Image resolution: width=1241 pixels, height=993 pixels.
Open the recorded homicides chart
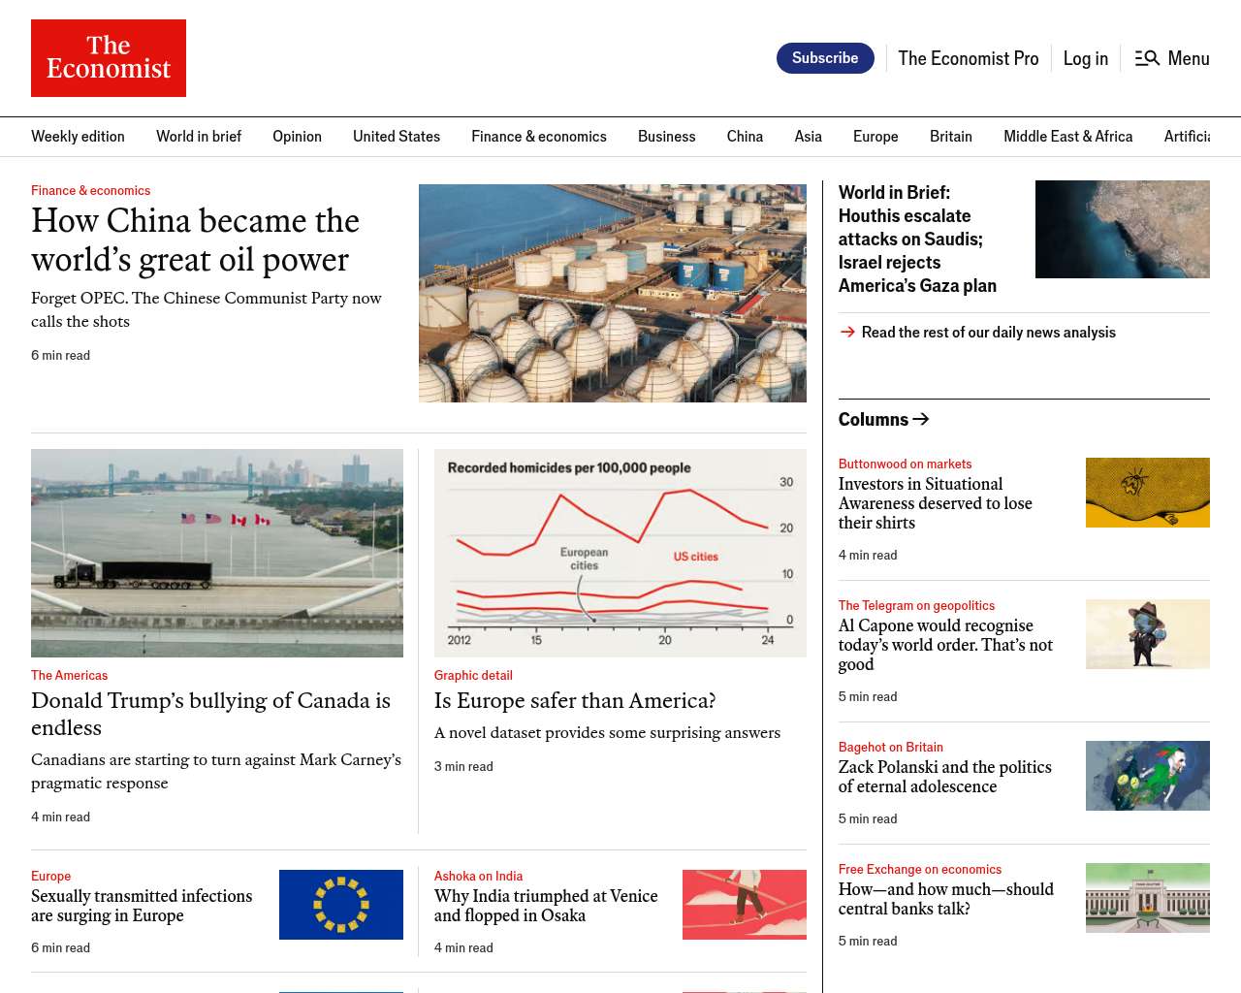click(620, 553)
